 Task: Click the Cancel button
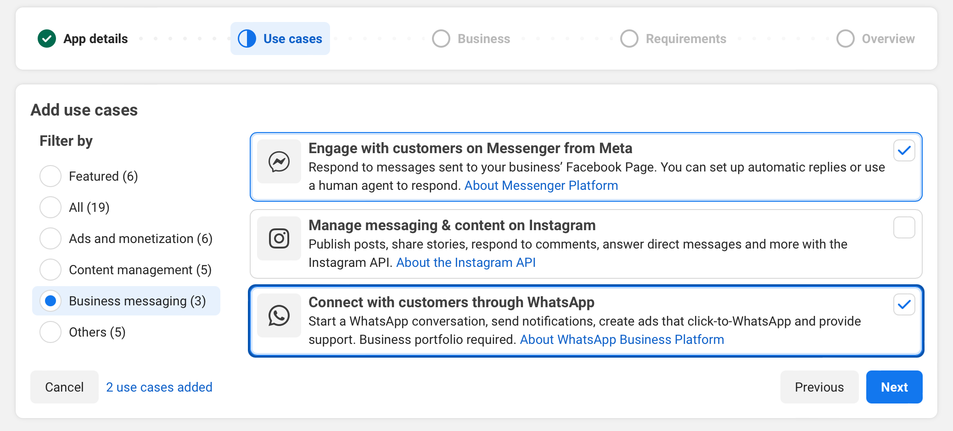(64, 387)
